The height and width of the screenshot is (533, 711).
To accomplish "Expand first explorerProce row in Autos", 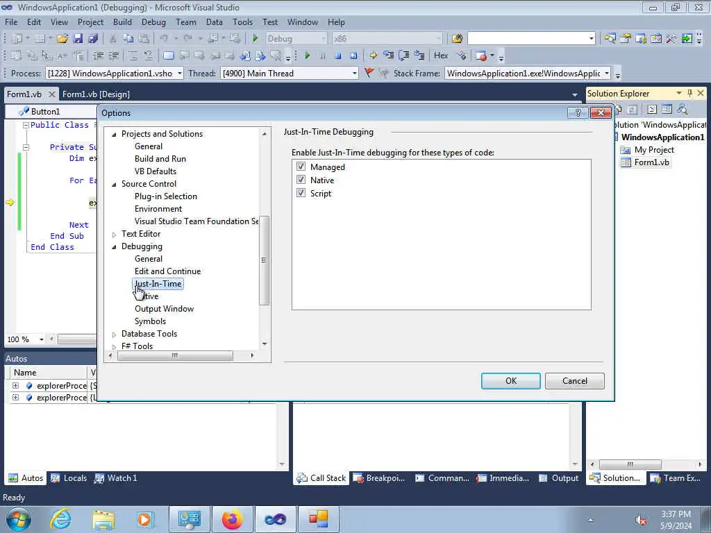I will pos(15,386).
